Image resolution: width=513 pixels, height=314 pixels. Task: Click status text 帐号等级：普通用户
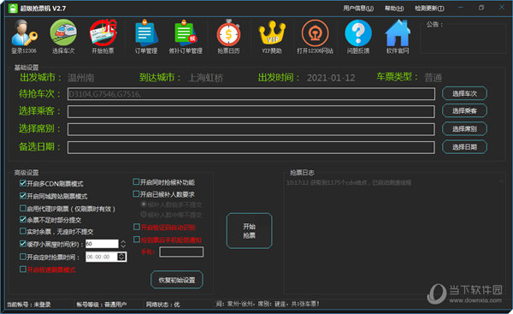pos(102,305)
